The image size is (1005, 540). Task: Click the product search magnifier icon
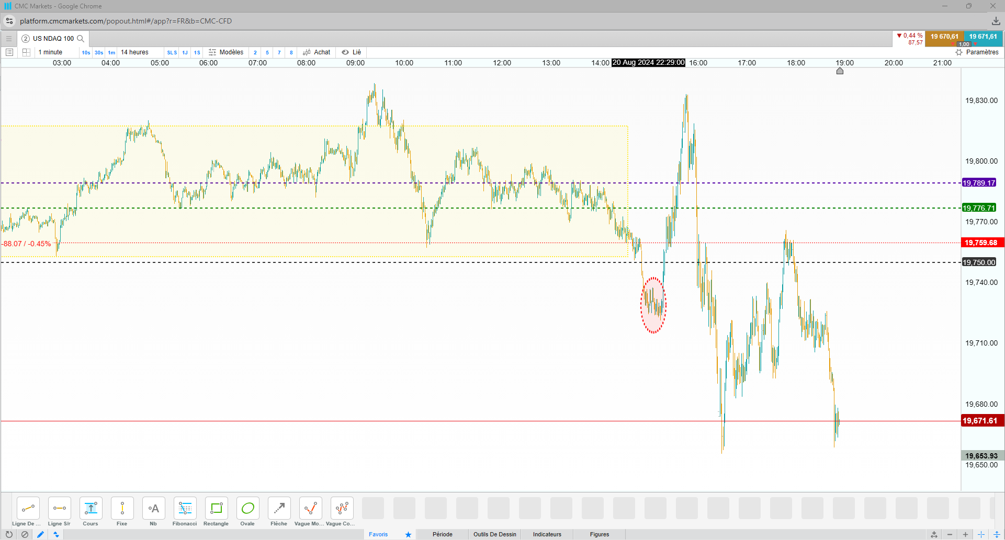coord(81,39)
